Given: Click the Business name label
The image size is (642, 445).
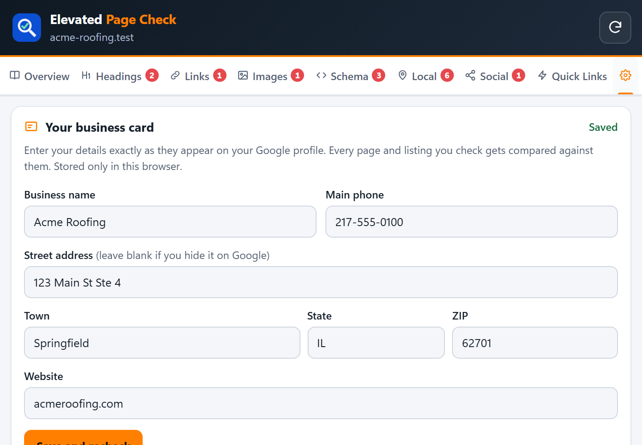Looking at the screenshot, I should point(60,195).
